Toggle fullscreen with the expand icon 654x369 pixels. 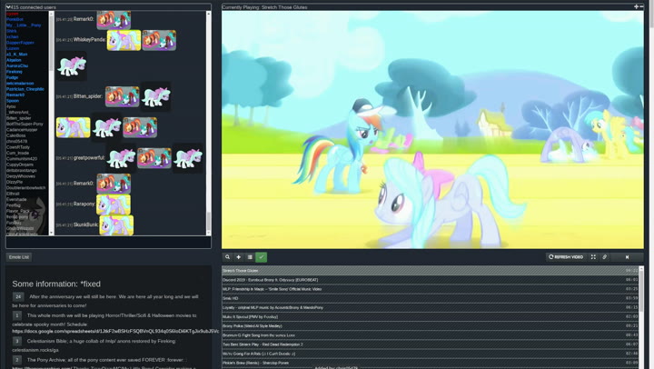point(593,257)
